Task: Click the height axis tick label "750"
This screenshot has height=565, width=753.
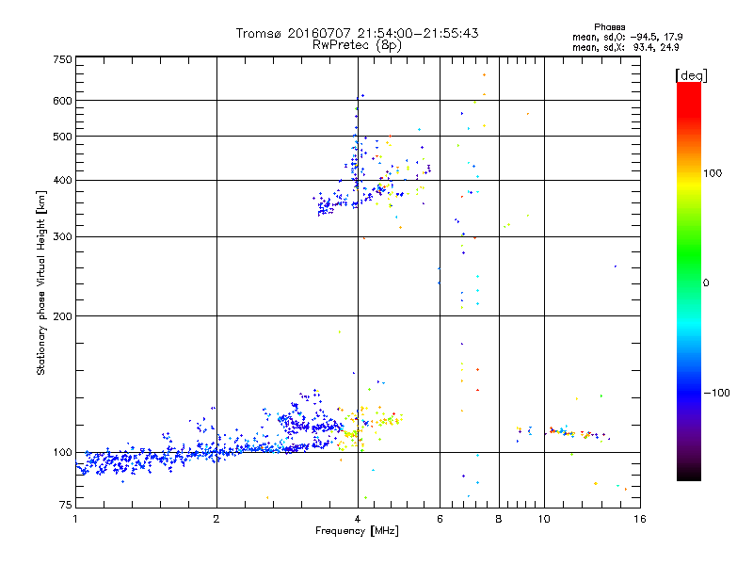Action: tap(63, 59)
